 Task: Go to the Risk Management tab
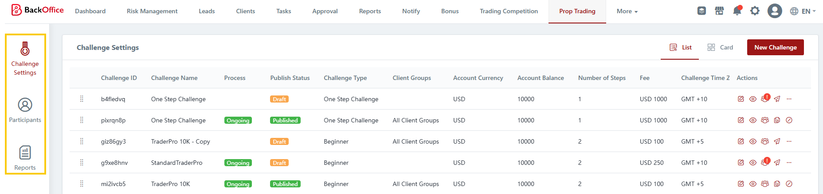152,11
